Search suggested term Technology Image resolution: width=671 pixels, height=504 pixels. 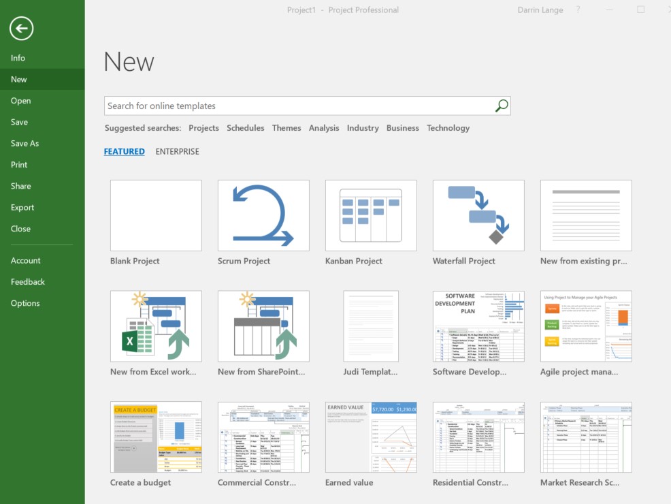point(448,128)
